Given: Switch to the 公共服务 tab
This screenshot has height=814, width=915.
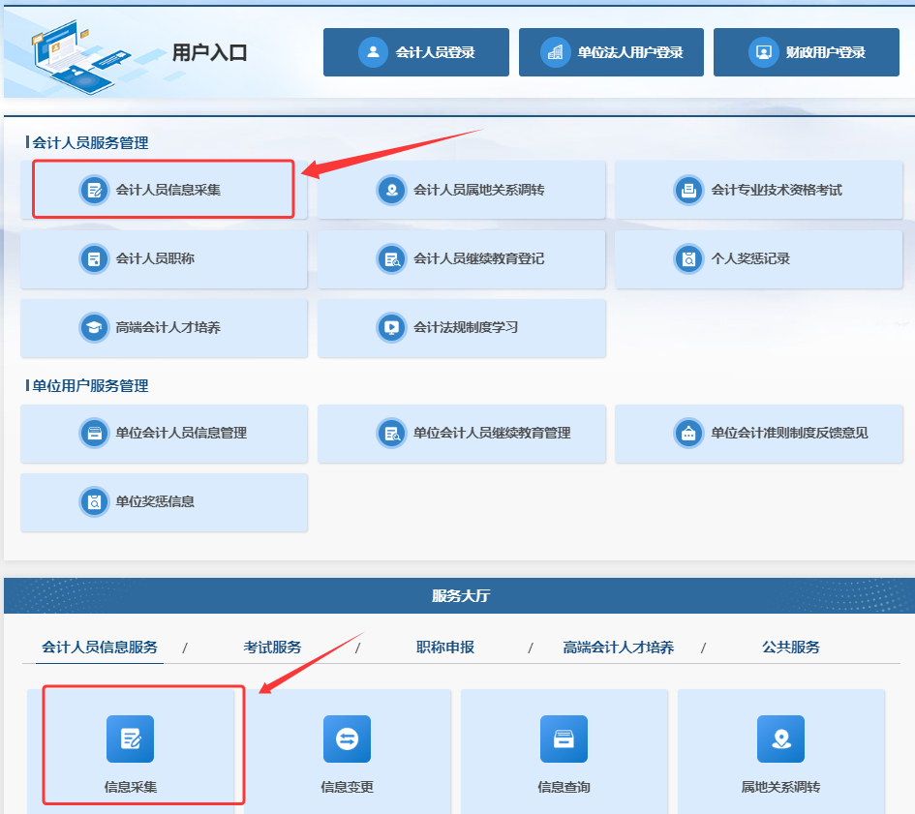Looking at the screenshot, I should pos(790,647).
